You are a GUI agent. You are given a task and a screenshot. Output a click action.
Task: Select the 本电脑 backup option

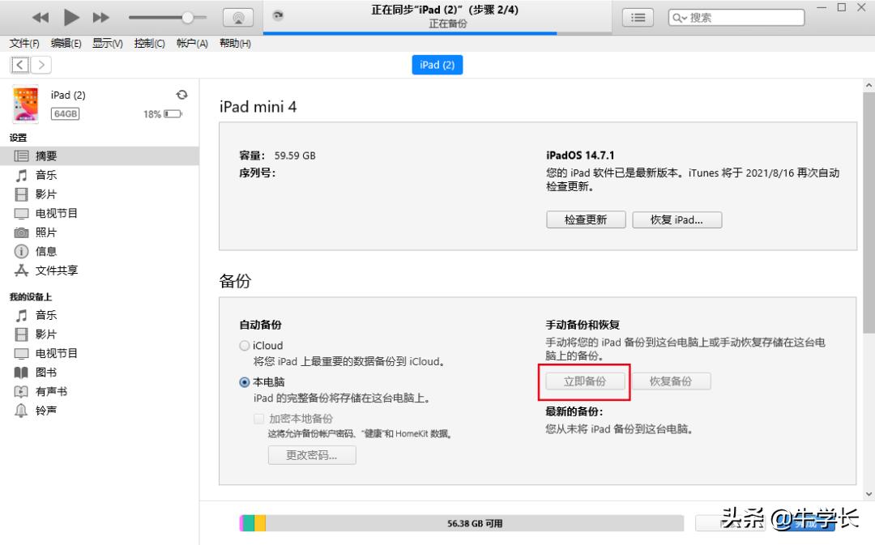pos(244,381)
